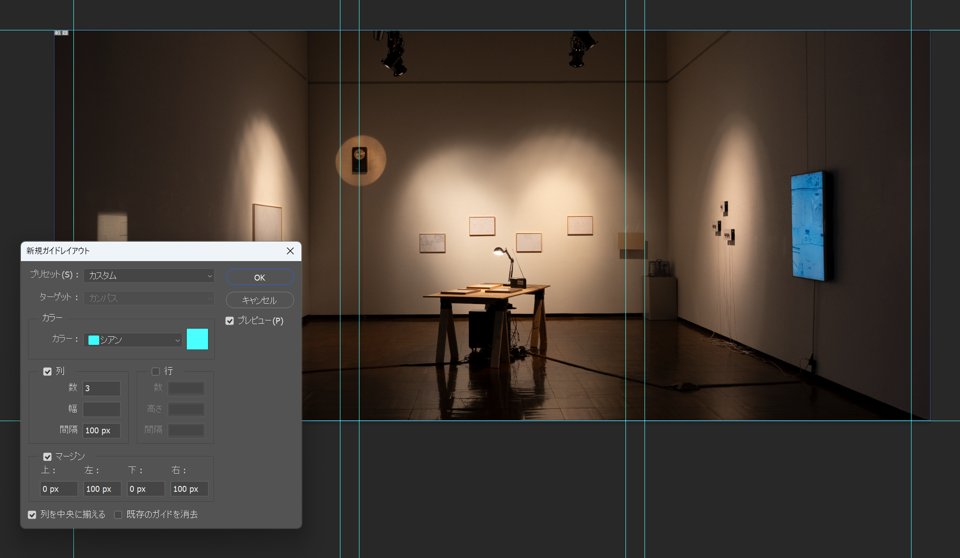Enable the 行 rows checkbox
This screenshot has width=960, height=558.
156,372
